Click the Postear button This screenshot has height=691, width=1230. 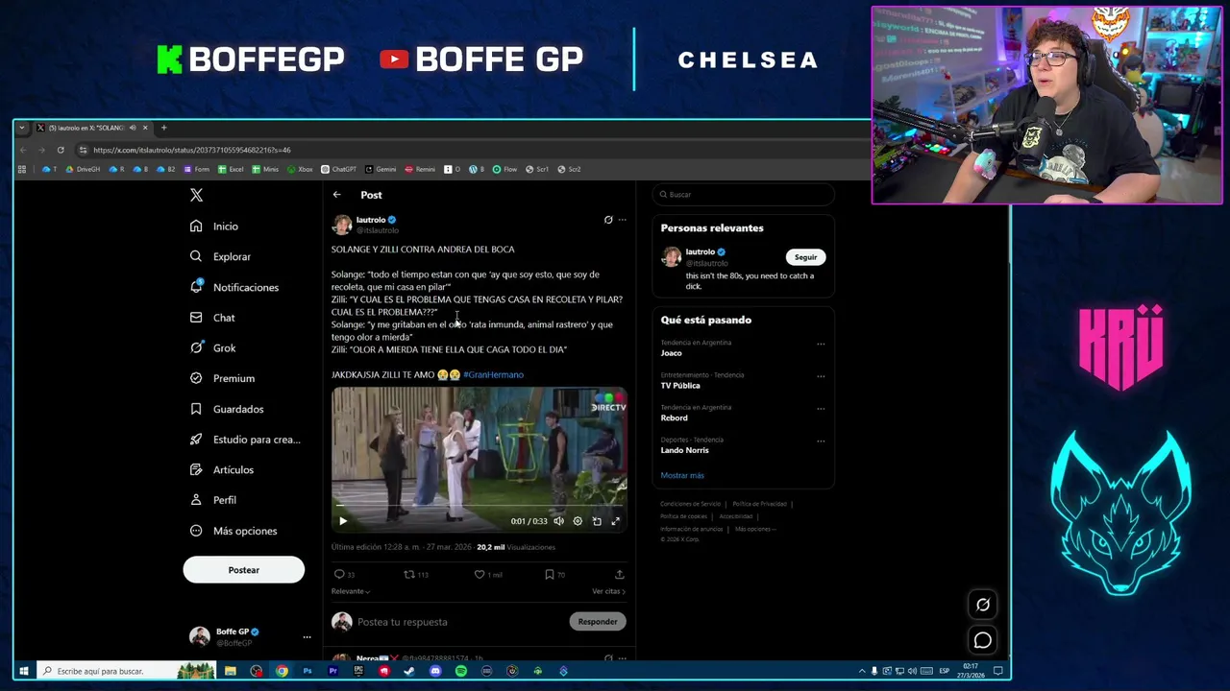coord(244,570)
